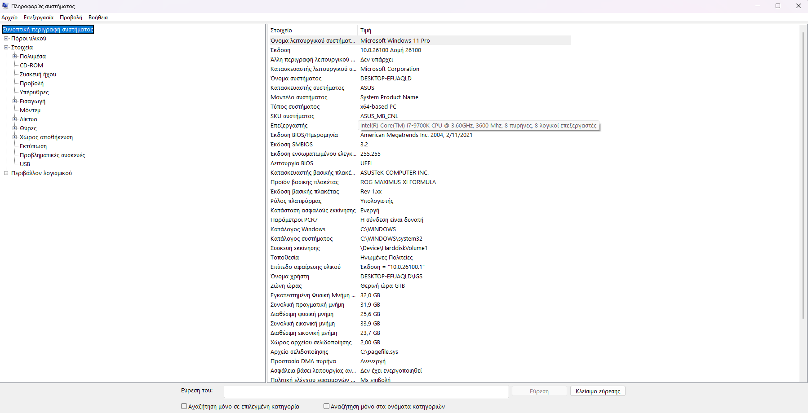Viewport: 808px width, 413px height.
Task: Select the Υπέρυθρες tree item
Action: [34, 92]
